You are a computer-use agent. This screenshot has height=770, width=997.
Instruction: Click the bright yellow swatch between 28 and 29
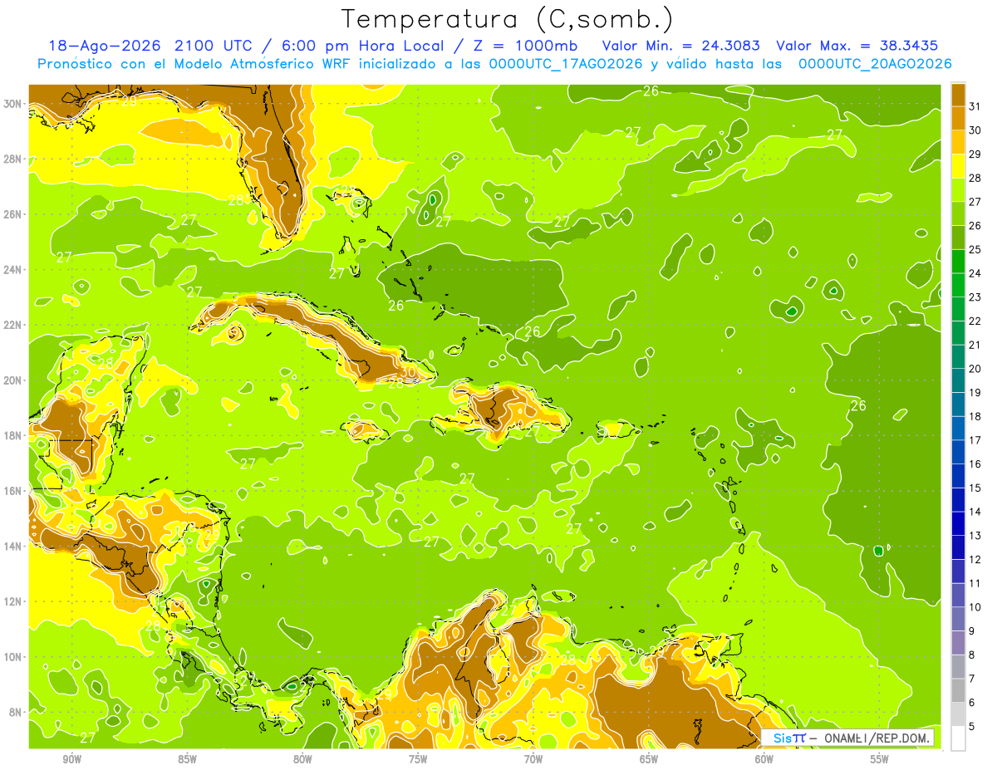(x=958, y=166)
